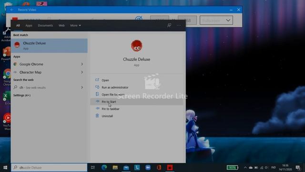Open Task View on the taskbar

[x=93, y=168]
